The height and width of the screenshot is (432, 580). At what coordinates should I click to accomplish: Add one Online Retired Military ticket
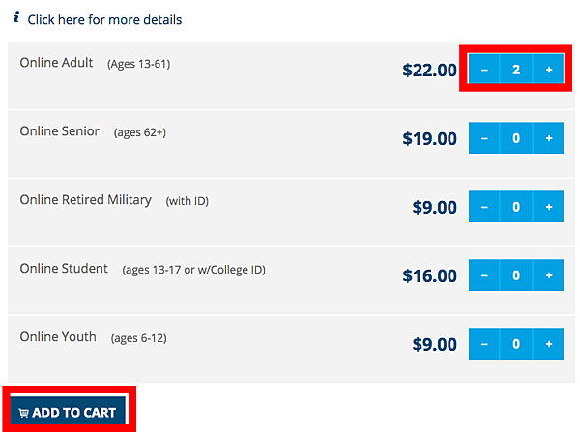(x=548, y=207)
